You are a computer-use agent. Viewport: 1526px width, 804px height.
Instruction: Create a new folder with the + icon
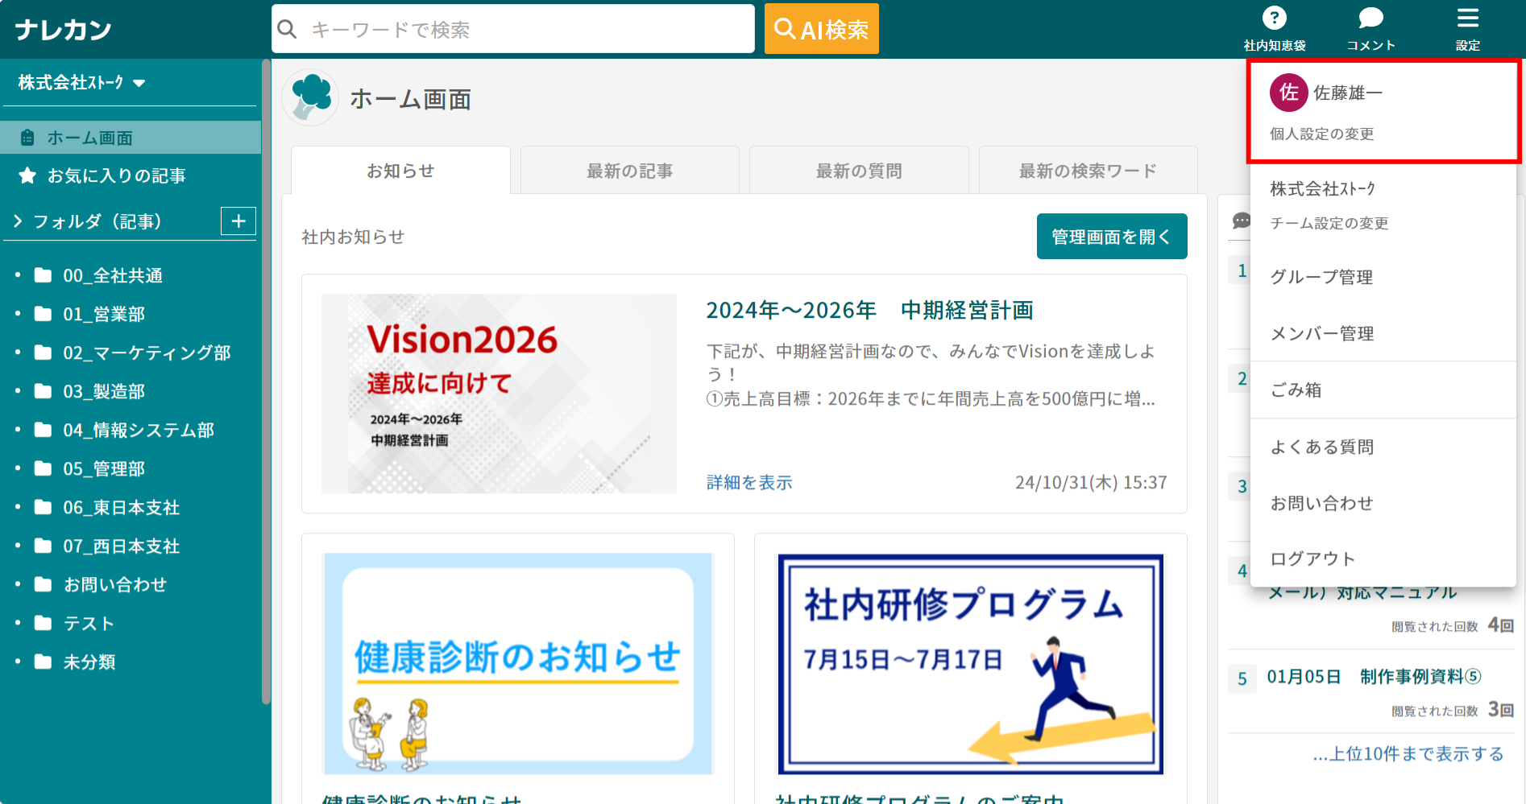click(238, 221)
